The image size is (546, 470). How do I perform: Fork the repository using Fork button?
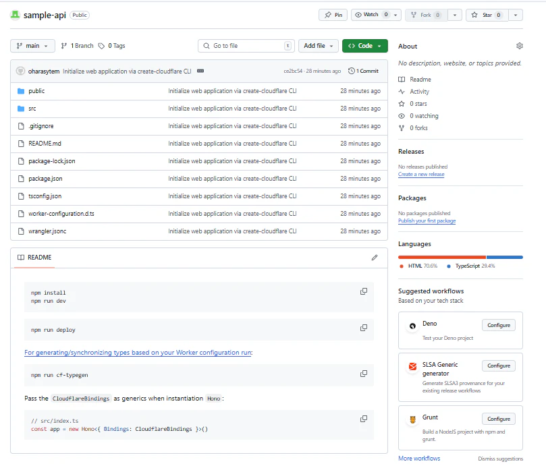coord(427,15)
